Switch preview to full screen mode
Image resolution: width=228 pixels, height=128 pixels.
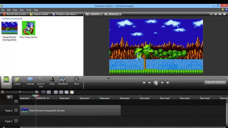click(x=220, y=14)
